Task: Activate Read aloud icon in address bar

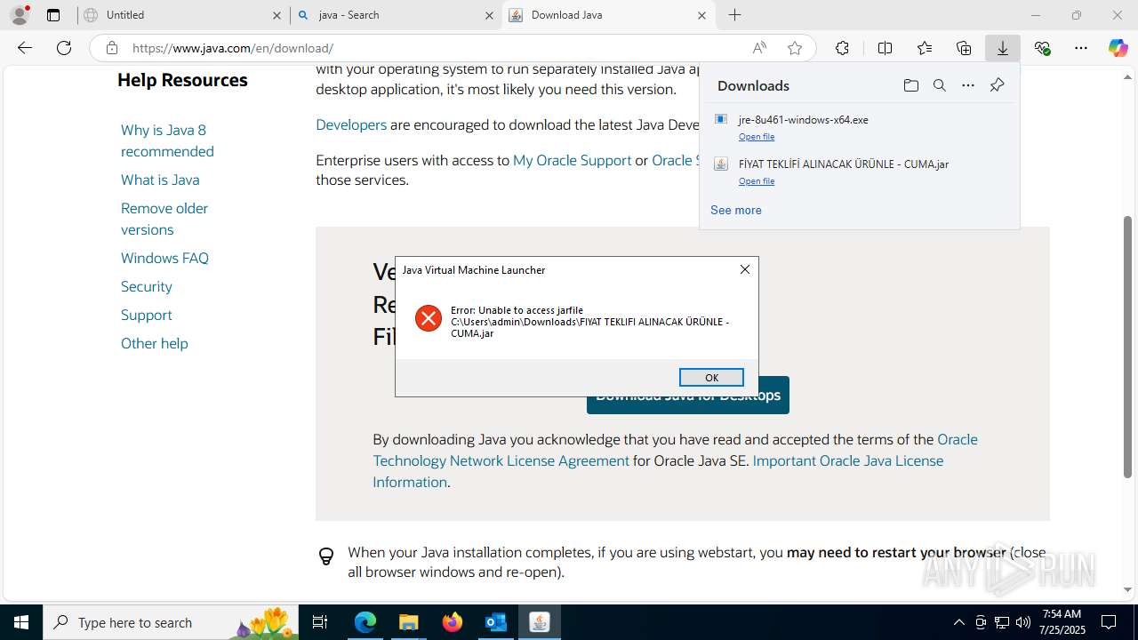Action: tap(759, 48)
